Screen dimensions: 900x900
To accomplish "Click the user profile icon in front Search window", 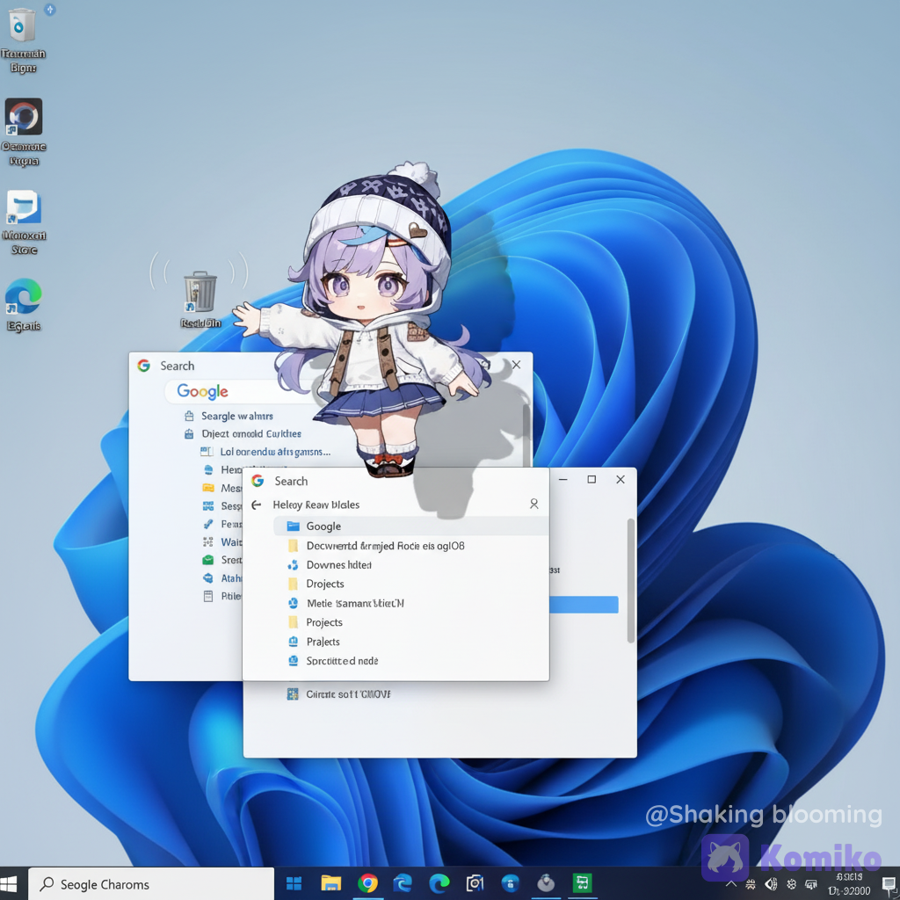I will [x=533, y=504].
